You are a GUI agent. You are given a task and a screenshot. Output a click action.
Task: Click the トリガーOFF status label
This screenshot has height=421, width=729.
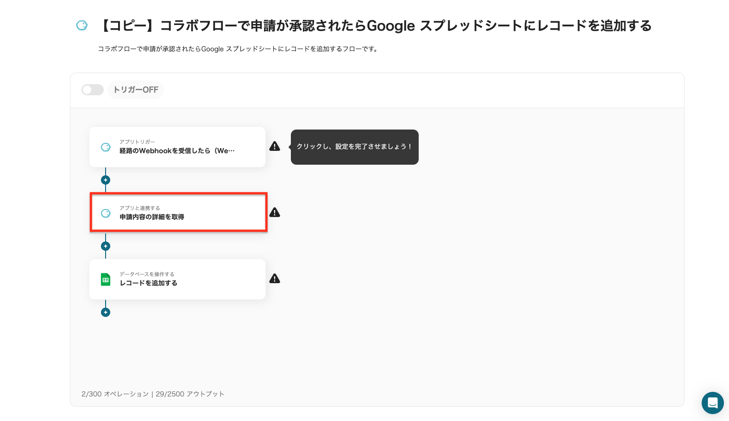(136, 90)
